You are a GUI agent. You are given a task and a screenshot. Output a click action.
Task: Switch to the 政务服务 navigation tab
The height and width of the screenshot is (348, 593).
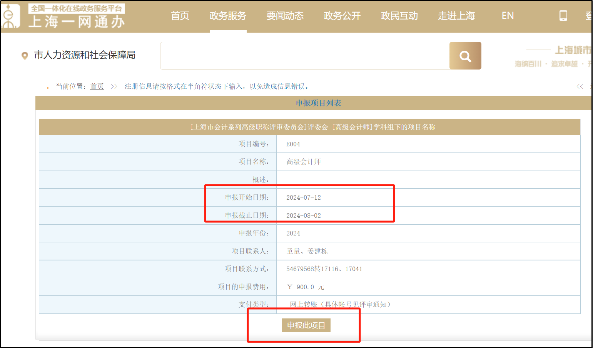click(228, 16)
